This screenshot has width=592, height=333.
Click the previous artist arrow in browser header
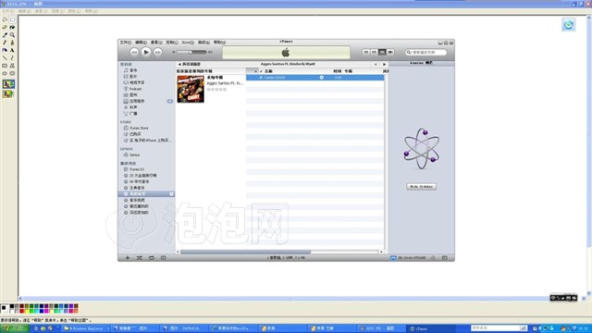pos(376,64)
